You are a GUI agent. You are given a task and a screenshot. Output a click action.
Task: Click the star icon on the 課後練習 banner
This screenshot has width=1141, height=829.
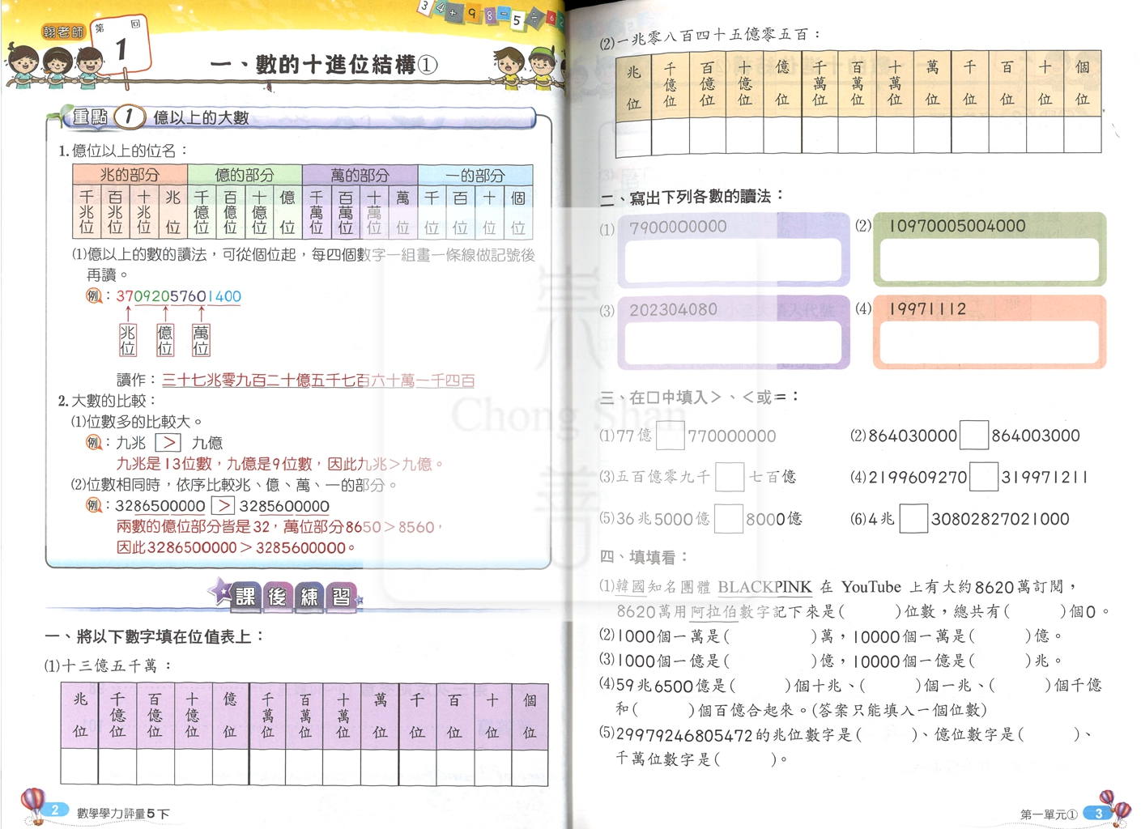pyautogui.click(x=219, y=592)
